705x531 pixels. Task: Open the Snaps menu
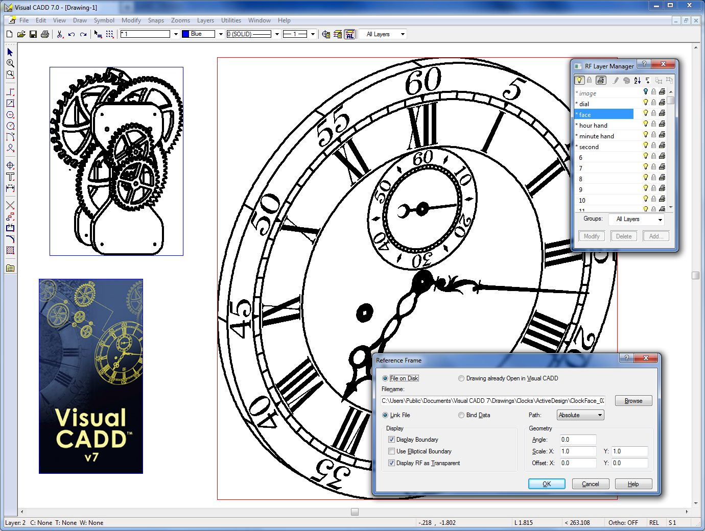pyautogui.click(x=156, y=20)
